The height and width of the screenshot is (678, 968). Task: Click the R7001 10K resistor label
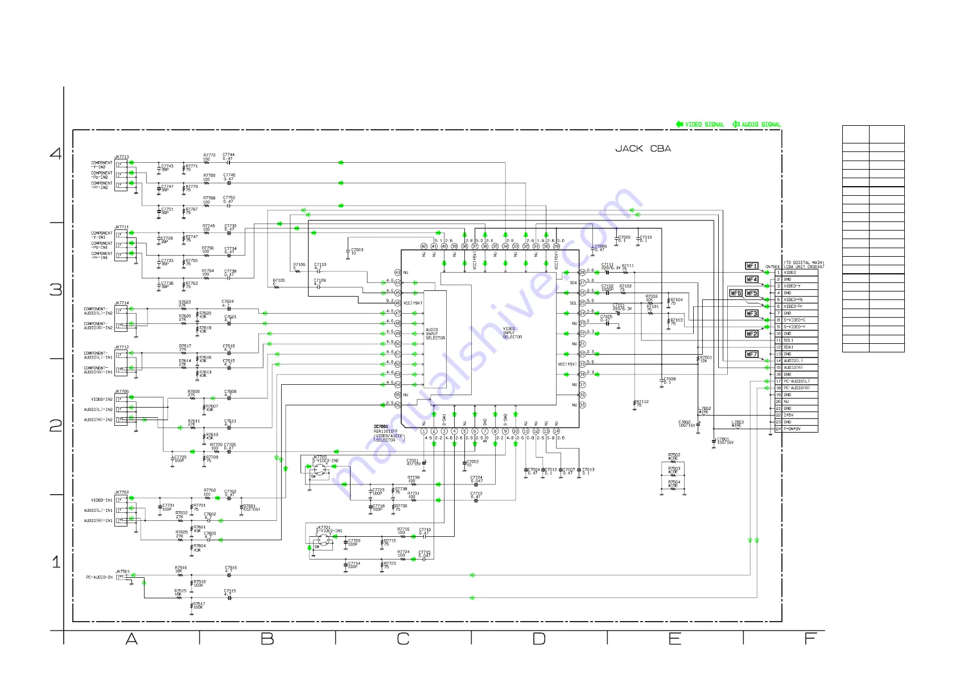[706, 359]
